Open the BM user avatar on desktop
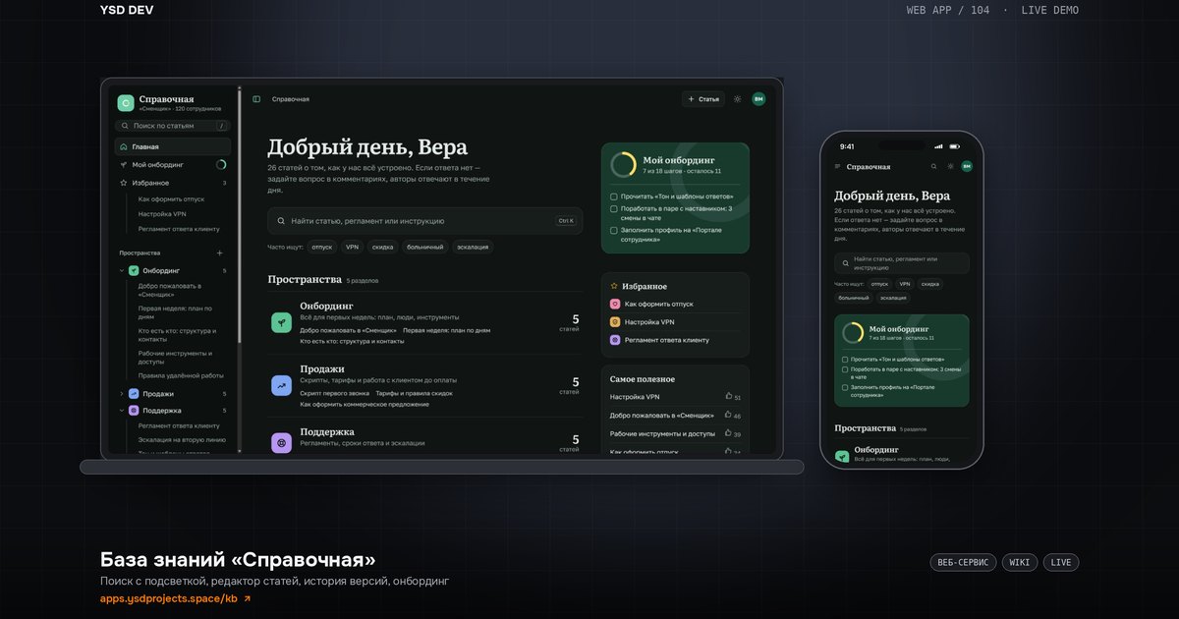 [758, 99]
